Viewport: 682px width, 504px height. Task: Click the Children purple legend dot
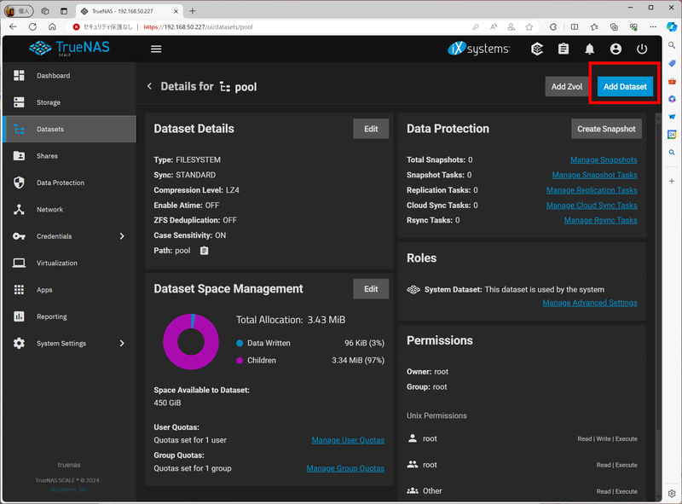pyautogui.click(x=240, y=361)
